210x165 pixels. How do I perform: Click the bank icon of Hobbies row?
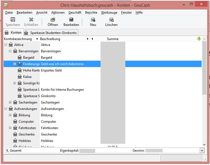point(15,141)
